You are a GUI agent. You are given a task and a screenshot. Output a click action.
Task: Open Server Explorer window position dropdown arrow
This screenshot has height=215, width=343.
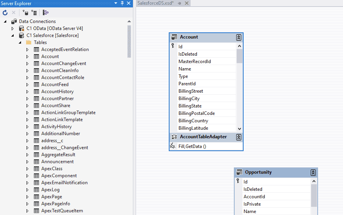point(116,3)
